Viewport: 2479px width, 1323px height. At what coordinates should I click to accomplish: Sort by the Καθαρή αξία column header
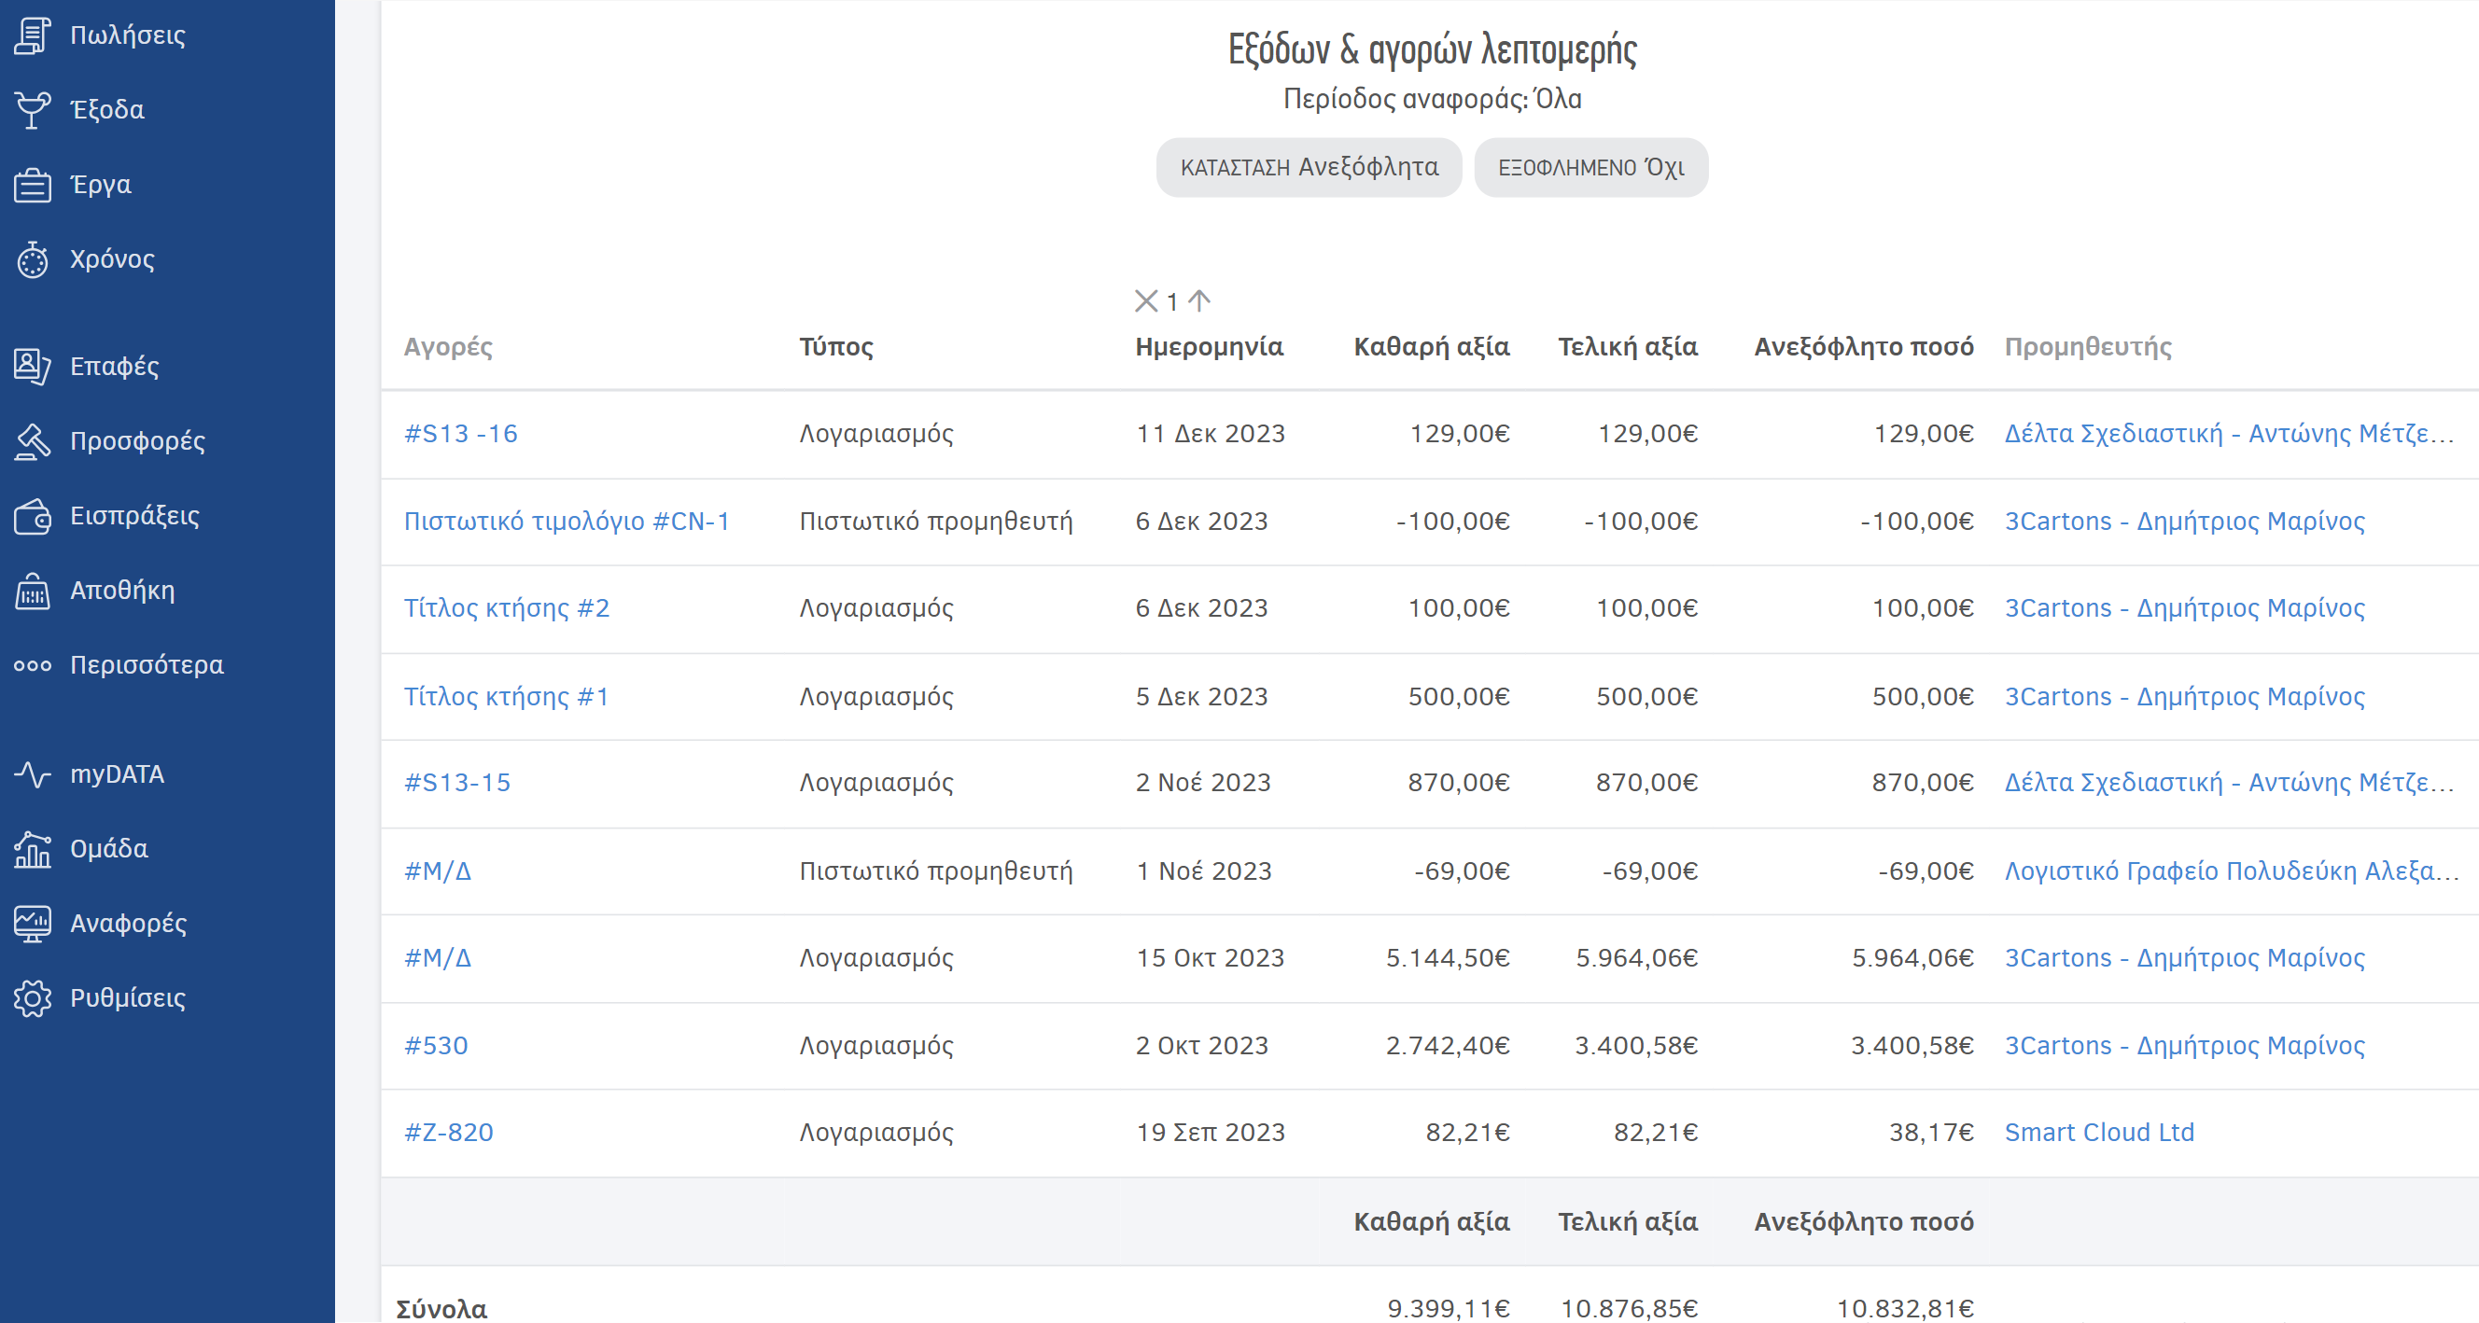click(1431, 347)
